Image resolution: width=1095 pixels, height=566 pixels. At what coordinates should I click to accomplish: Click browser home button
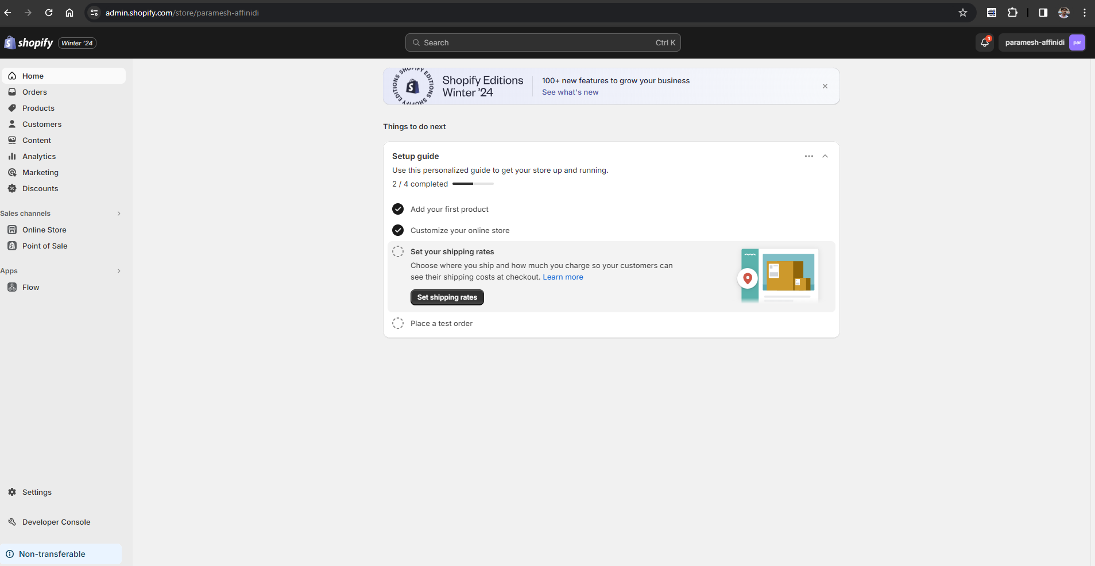coord(69,13)
